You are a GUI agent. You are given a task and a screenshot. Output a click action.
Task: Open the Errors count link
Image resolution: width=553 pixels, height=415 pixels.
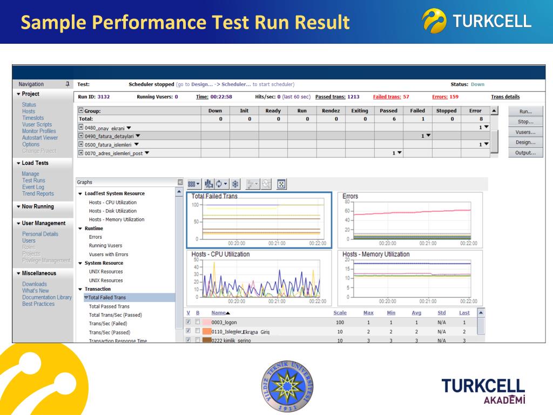click(440, 97)
